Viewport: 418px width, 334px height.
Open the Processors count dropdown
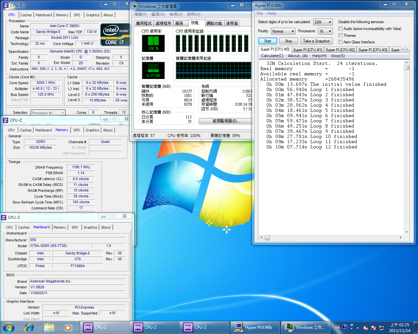[326, 31]
